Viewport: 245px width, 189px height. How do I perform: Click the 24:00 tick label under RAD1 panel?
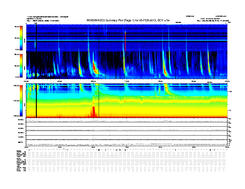227,81
